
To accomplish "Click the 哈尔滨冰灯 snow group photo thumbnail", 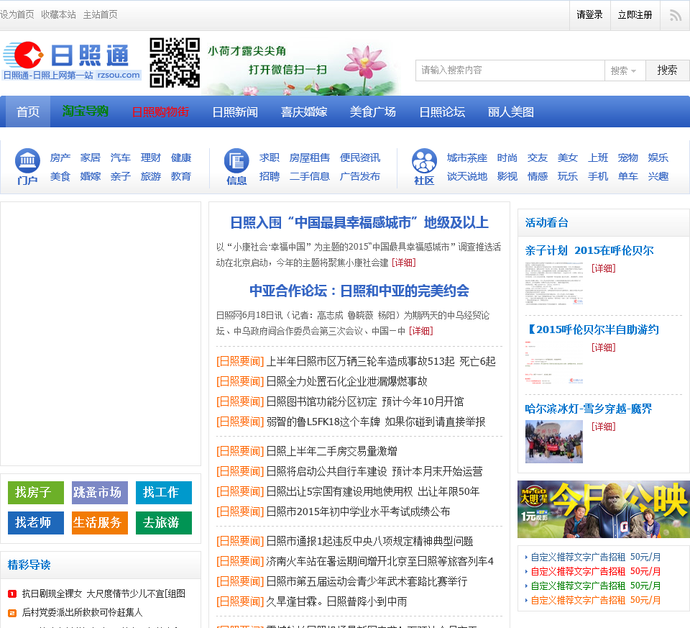I will (x=554, y=442).
